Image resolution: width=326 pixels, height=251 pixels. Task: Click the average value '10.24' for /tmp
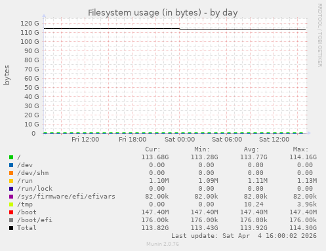[x=254, y=204]
